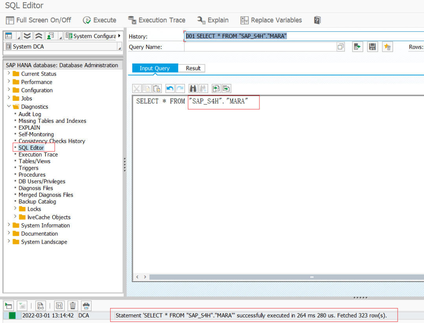424x323 pixels.
Task: Click the green status indicator in log row
Action: [12, 316]
